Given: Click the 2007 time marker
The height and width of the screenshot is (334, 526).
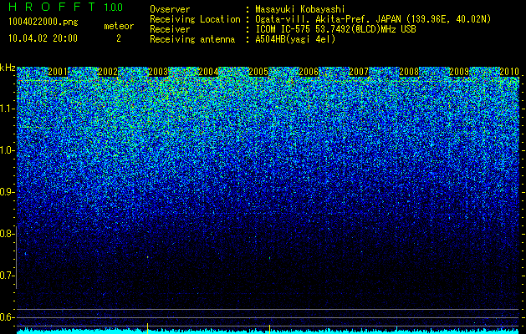Looking at the screenshot, I should click(359, 72).
